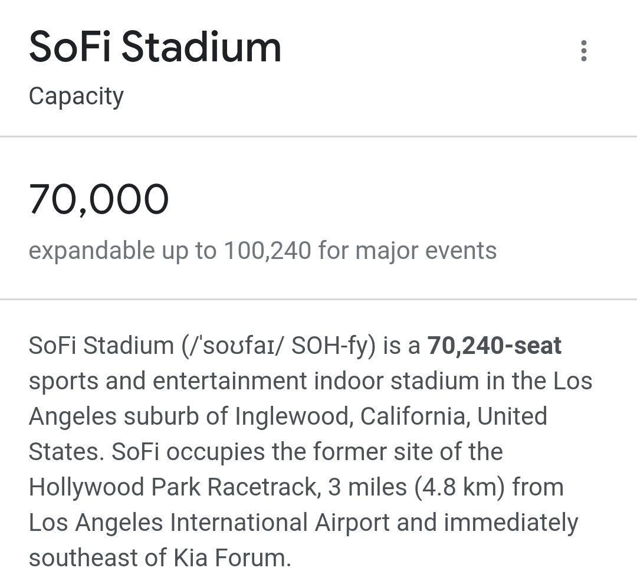The image size is (637, 584).
Task: Click 'Hollywood Park Racetrack' in the description
Action: 173,487
